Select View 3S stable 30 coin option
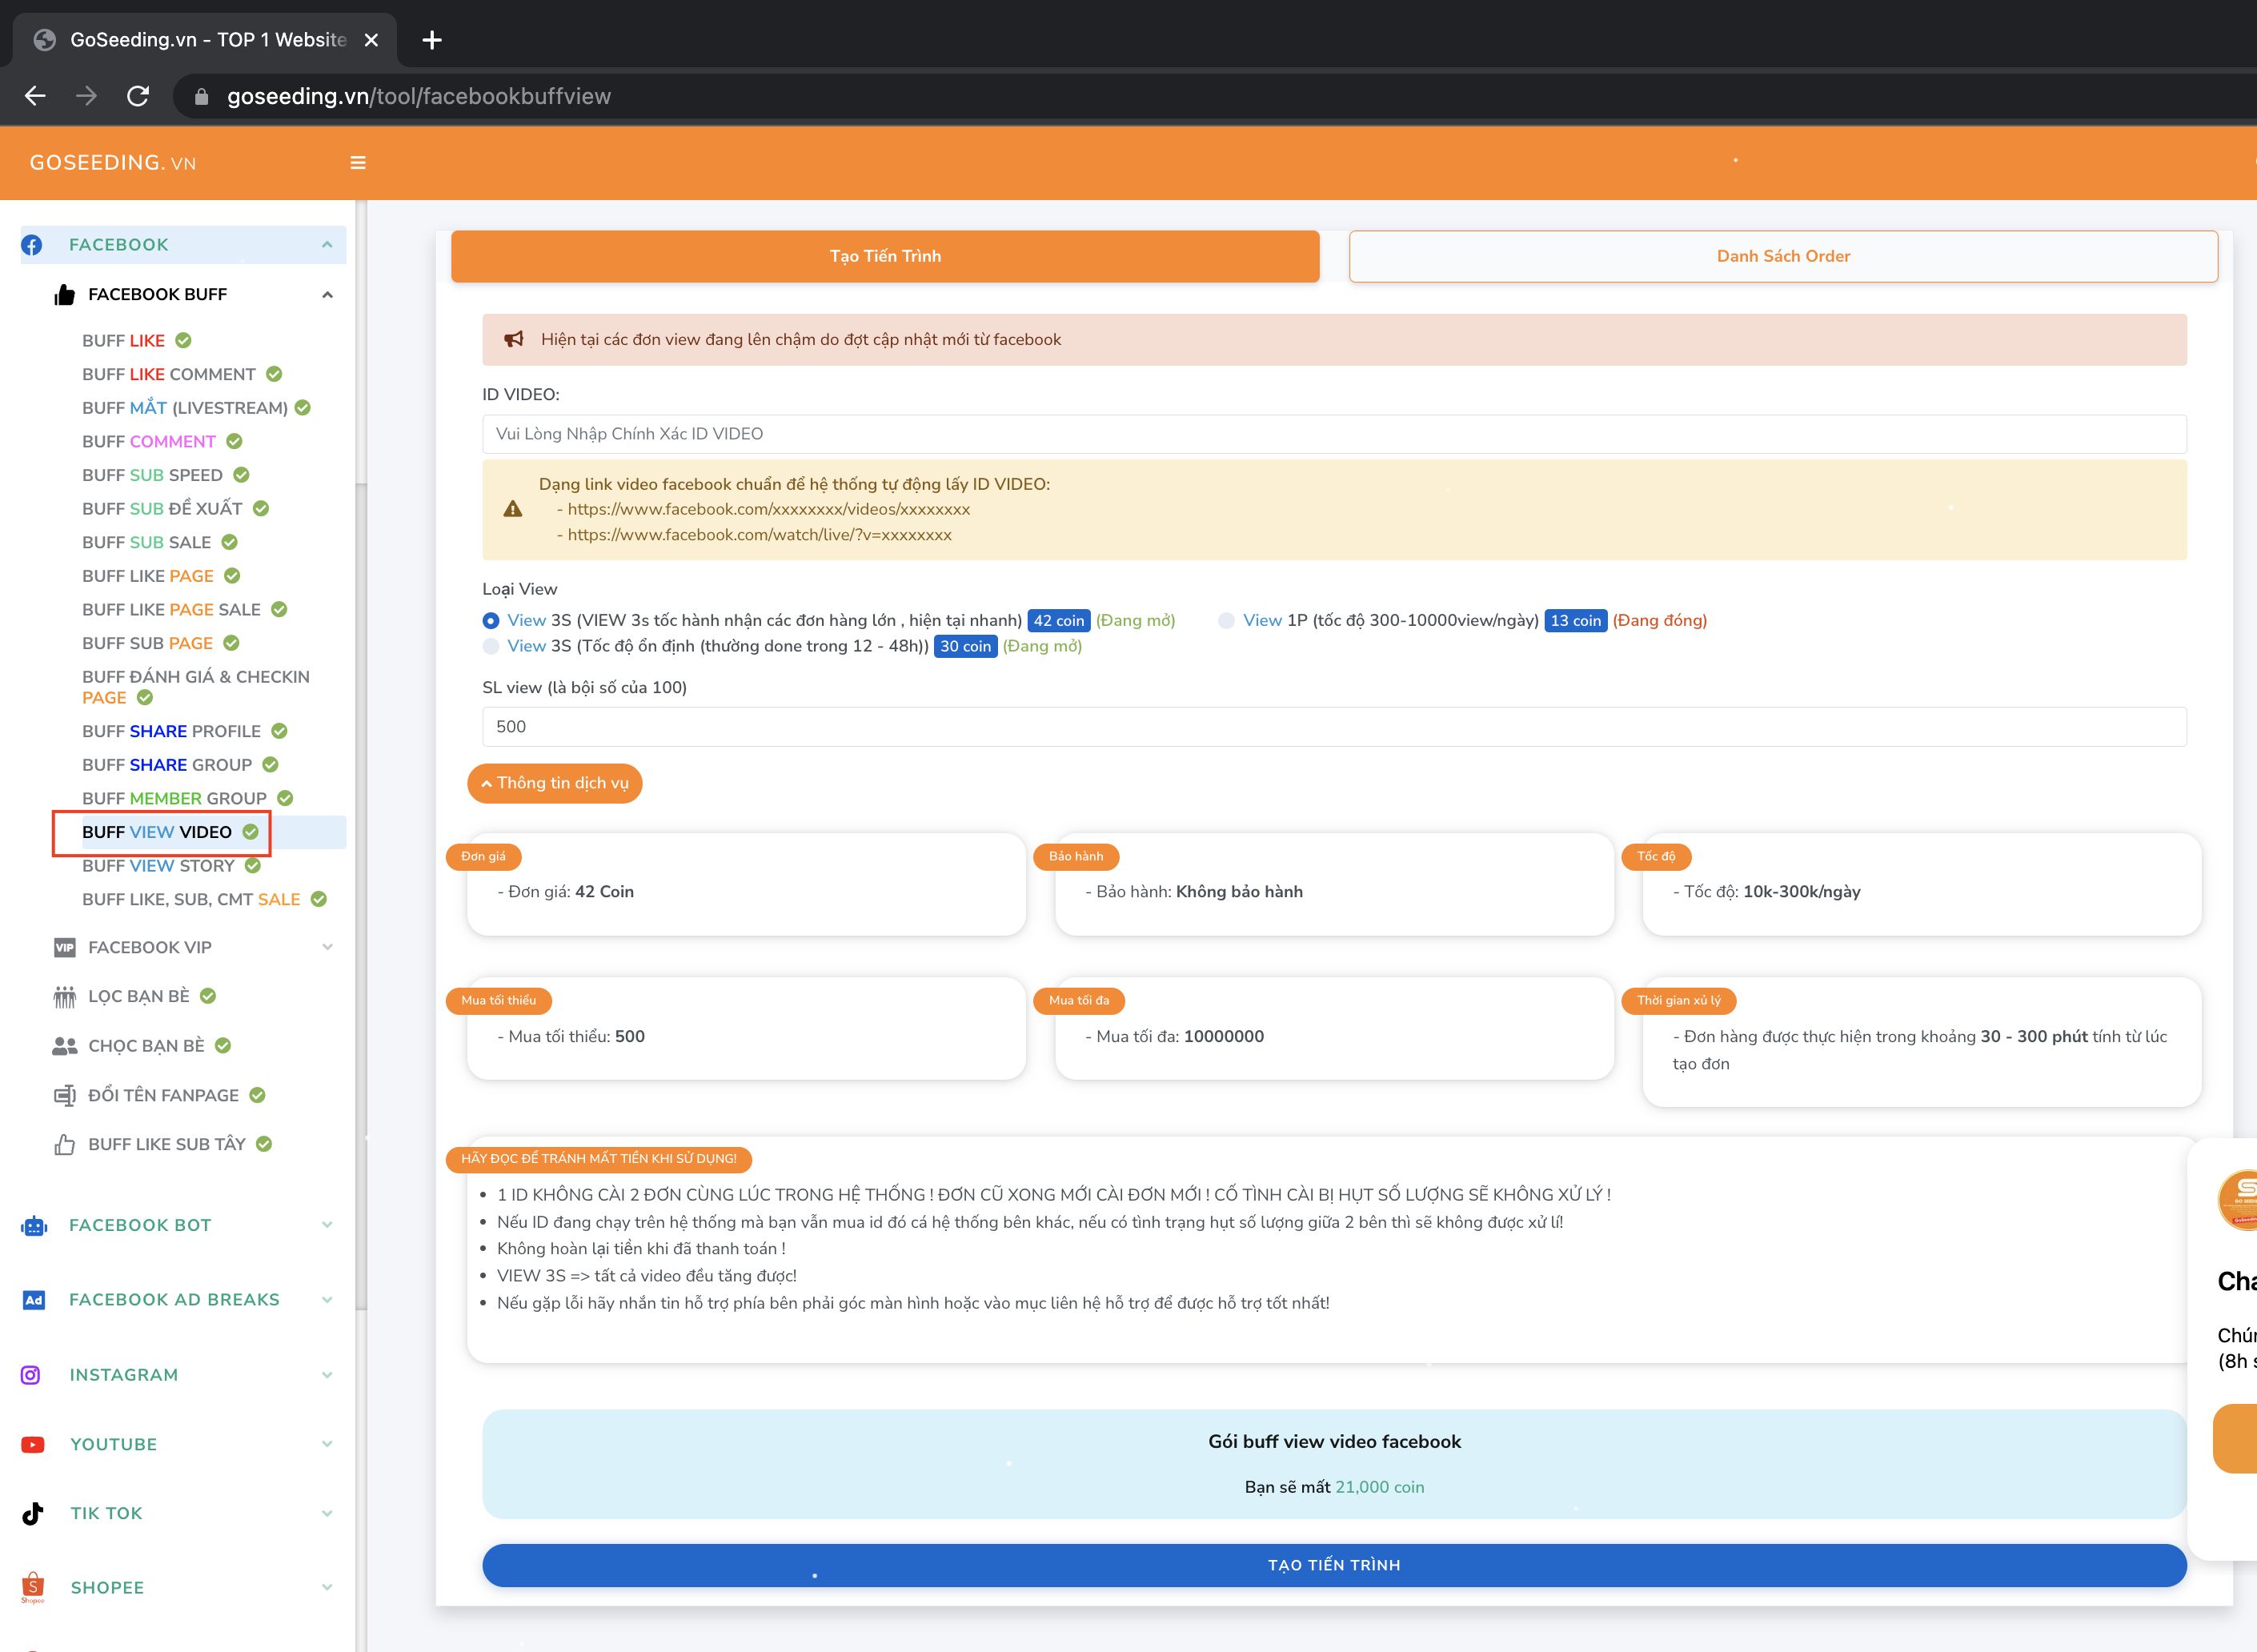This screenshot has width=2257, height=1652. coord(490,646)
